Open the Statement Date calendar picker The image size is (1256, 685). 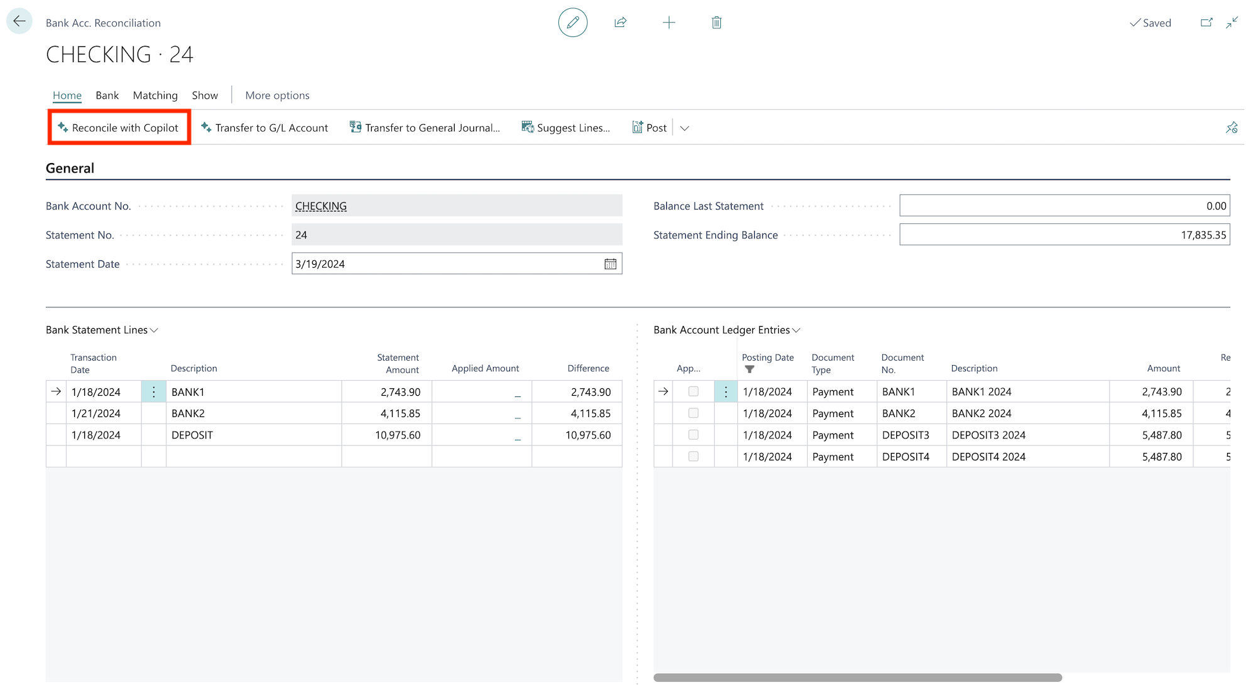pos(610,264)
